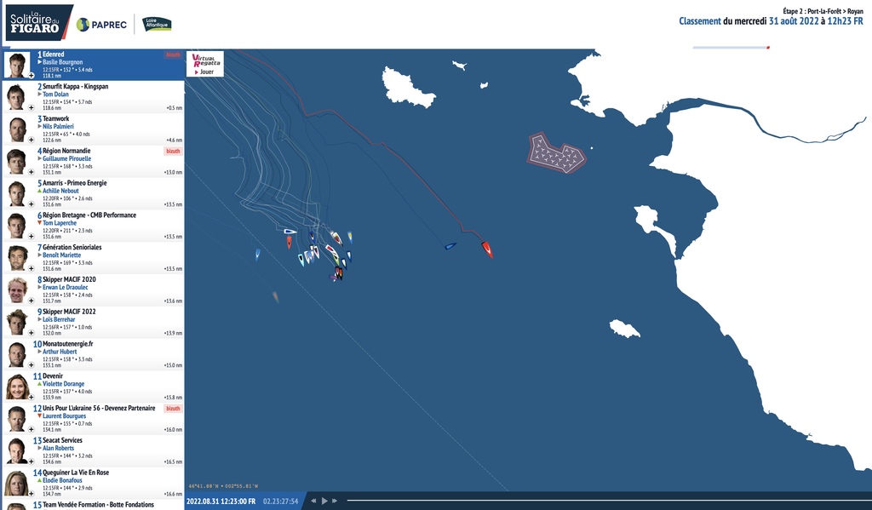Viewport: 872px width, 510px height.
Task: Open skipper Guillaume Pirouelle's link
Action: tap(66, 159)
